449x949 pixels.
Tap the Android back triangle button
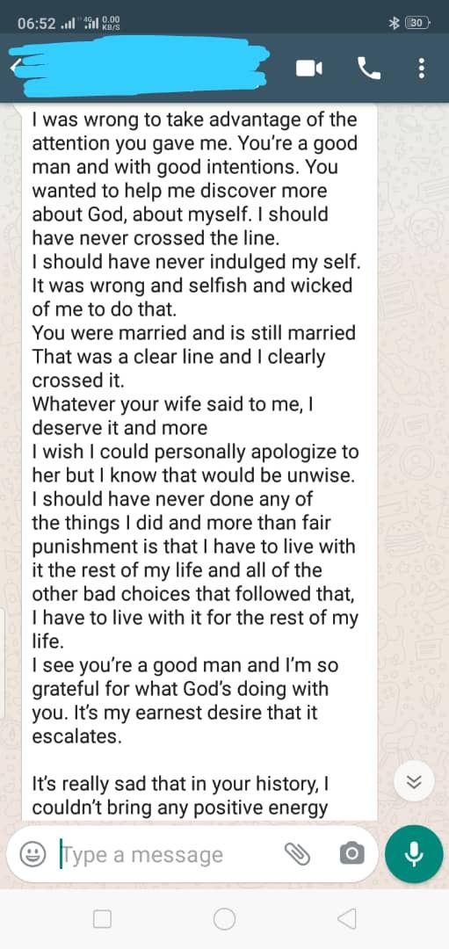coord(346,919)
